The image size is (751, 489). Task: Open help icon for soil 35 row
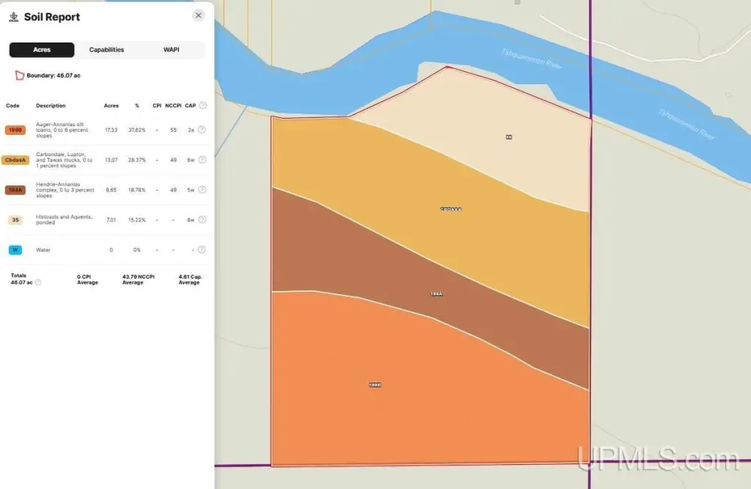pyautogui.click(x=202, y=219)
